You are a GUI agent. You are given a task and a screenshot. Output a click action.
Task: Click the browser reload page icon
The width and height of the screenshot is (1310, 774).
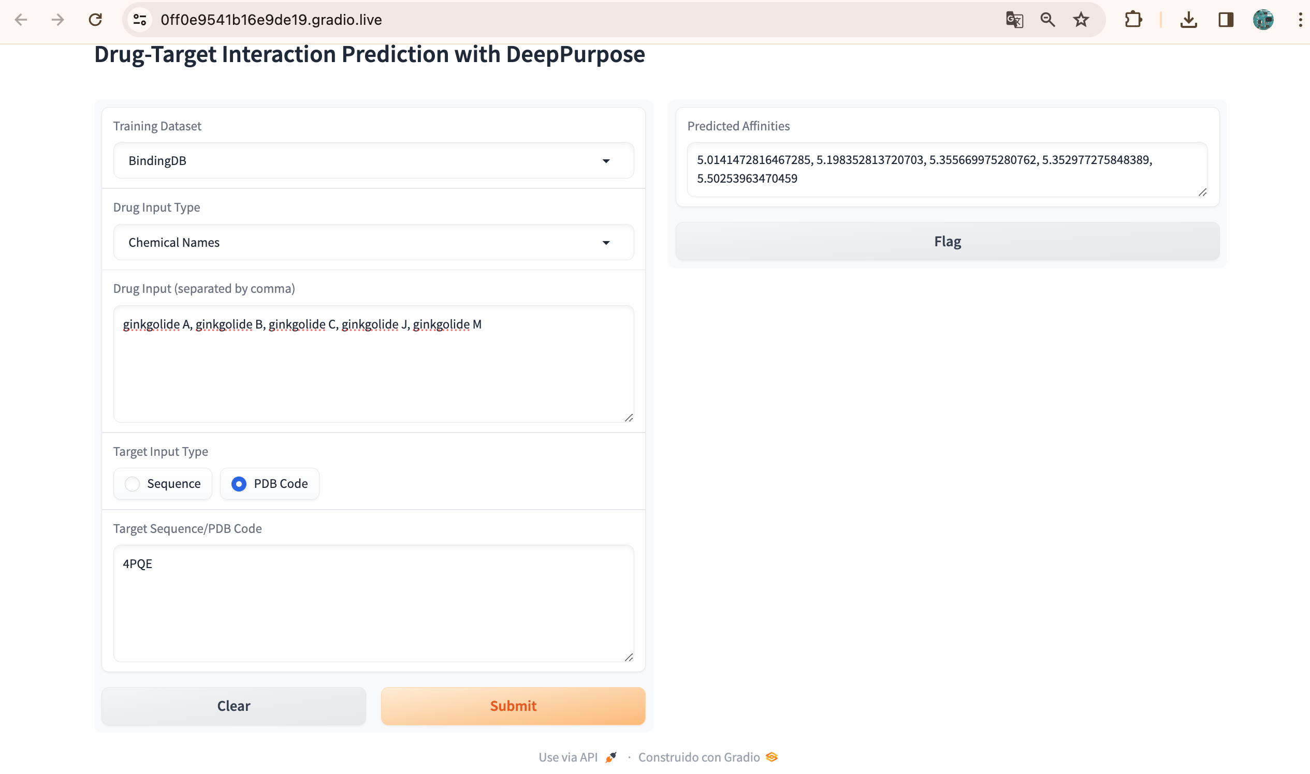coord(95,20)
